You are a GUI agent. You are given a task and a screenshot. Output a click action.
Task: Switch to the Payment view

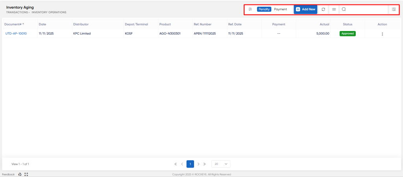pyautogui.click(x=280, y=9)
